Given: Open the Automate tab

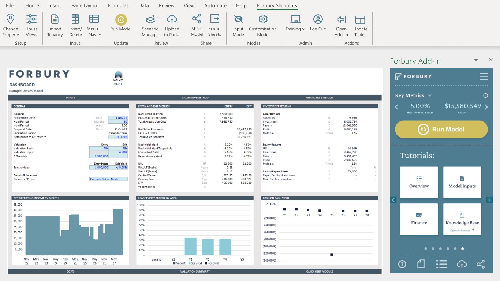Looking at the screenshot, I should pyautogui.click(x=216, y=5).
